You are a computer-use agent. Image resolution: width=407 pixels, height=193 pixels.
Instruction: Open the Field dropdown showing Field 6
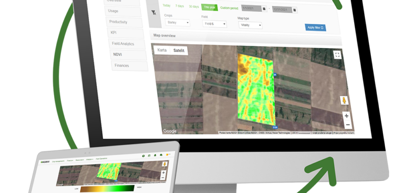pos(214,24)
